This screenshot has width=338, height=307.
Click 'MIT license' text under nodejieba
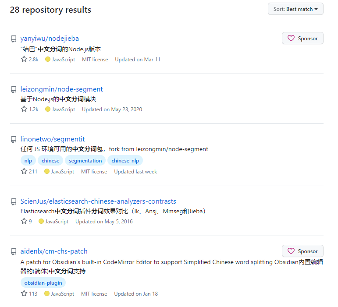95,60
